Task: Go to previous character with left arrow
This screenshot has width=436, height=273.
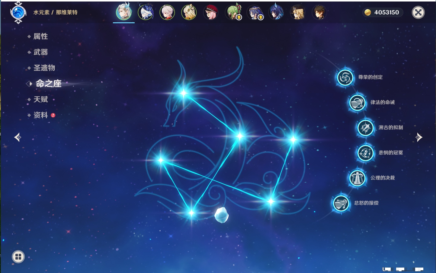Action: click(x=18, y=137)
